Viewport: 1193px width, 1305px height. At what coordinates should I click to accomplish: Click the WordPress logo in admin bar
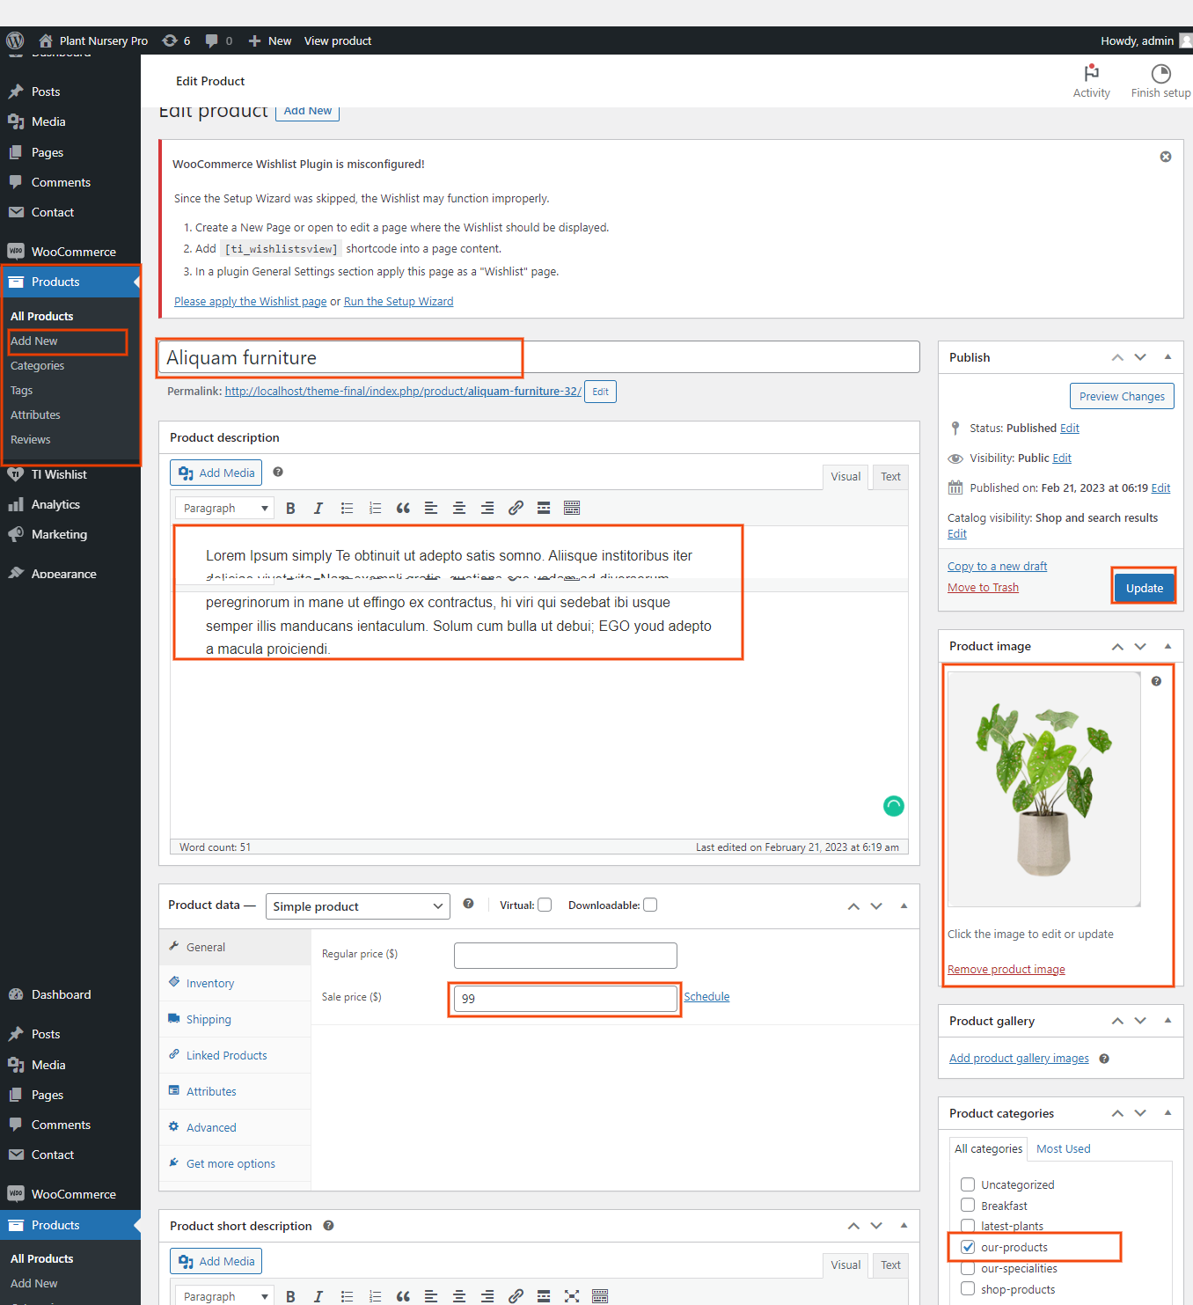click(15, 40)
